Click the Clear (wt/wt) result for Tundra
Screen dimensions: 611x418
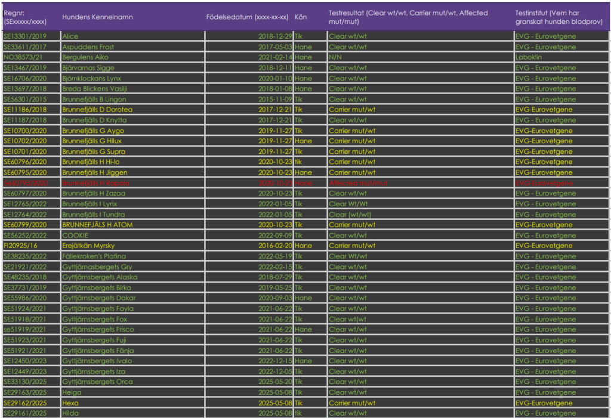[x=421, y=214]
